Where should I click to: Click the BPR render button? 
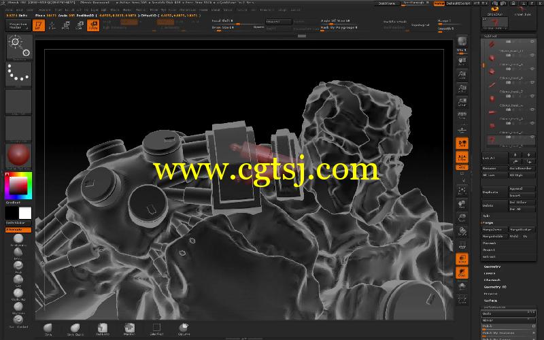[462, 41]
